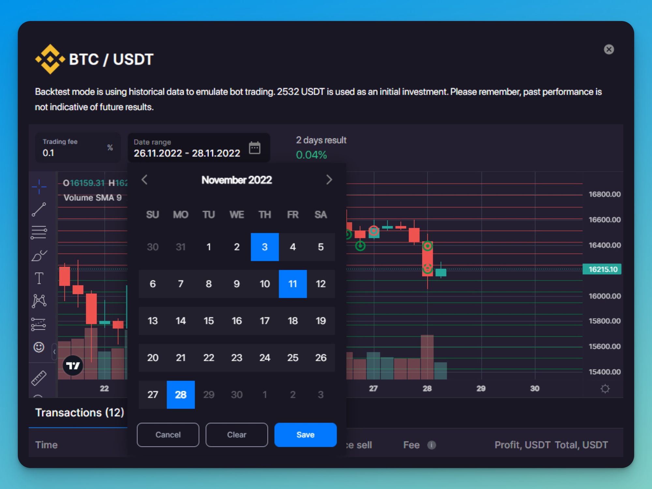Select date 3 in November calendar
The width and height of the screenshot is (652, 489).
(x=264, y=247)
